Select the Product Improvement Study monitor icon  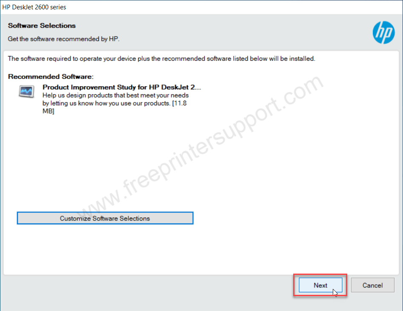pyautogui.click(x=26, y=91)
